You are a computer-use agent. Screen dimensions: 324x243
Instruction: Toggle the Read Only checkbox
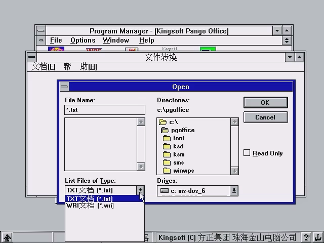(x=247, y=153)
